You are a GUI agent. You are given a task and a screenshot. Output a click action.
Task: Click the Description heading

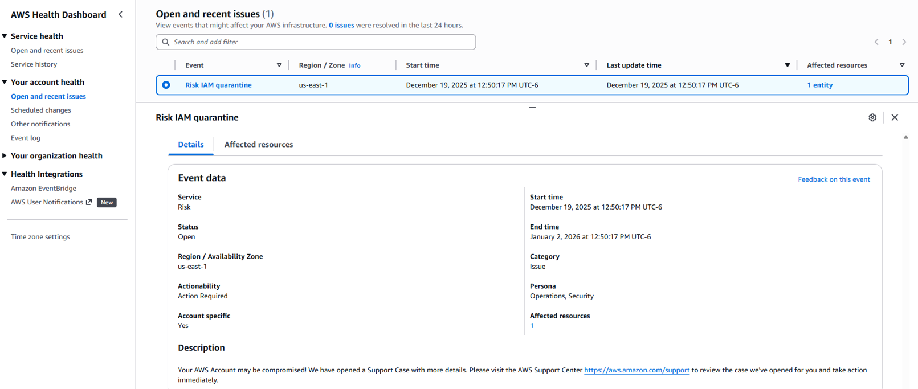tap(201, 348)
